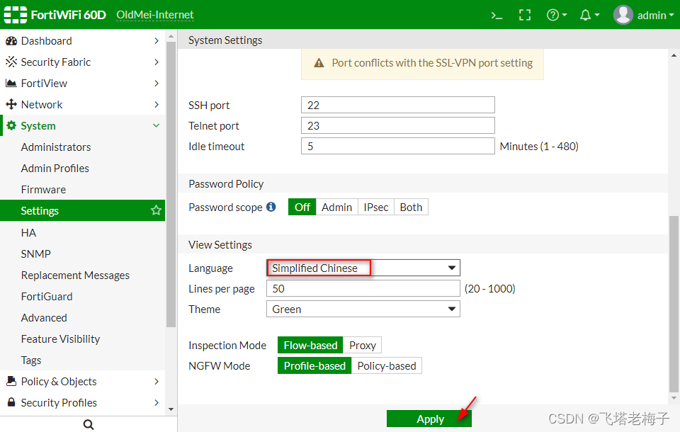Click the Security Fabric icon
This screenshot has width=680, height=432.
(x=11, y=62)
